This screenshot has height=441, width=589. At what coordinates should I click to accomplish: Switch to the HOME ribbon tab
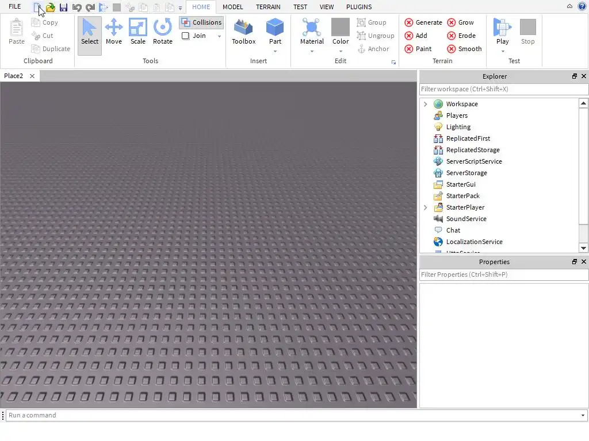tap(201, 7)
